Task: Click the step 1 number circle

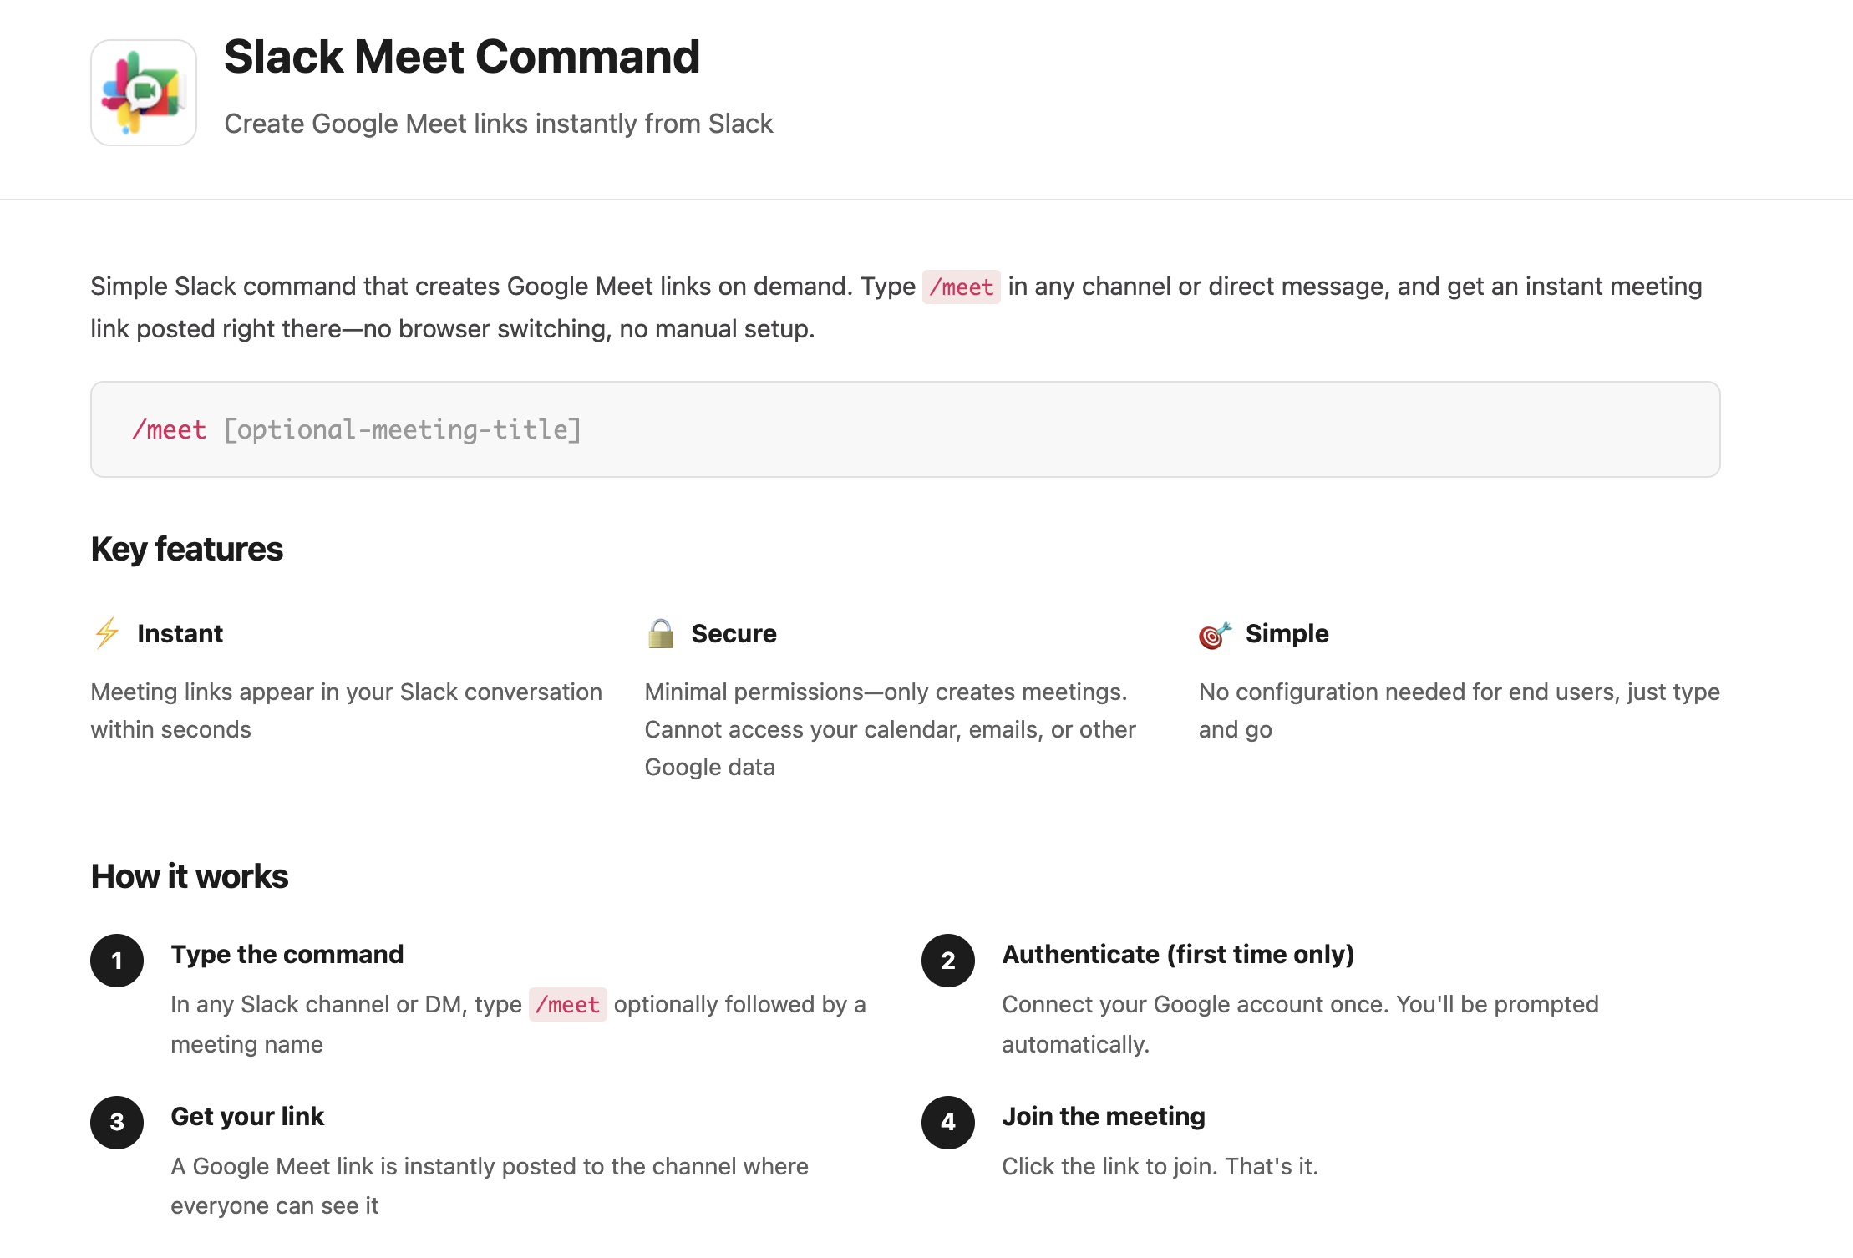Action: coord(117,961)
